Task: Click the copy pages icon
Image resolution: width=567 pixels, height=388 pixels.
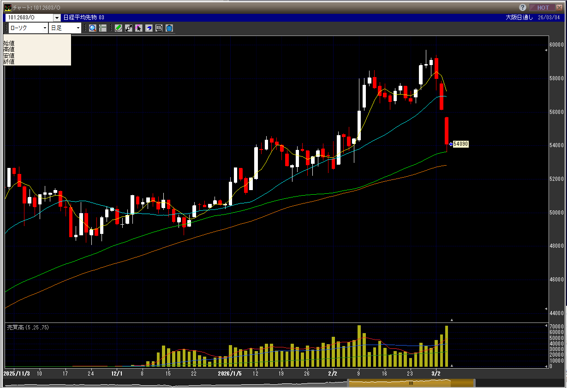Action: point(159,28)
